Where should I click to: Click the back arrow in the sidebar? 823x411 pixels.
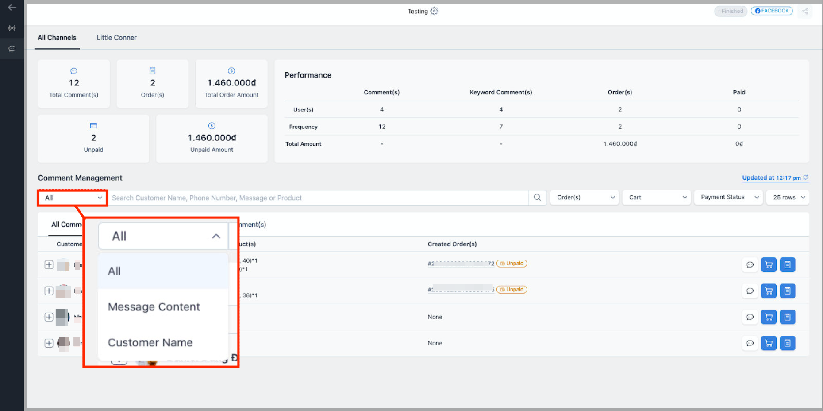tap(12, 8)
